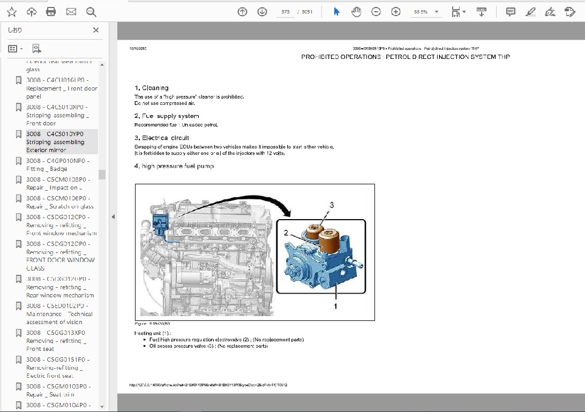Viewport: 585px width, 412px height.
Task: Click the 'Fuel high pressure regulation electrovalve (2)' line
Action: [227, 340]
